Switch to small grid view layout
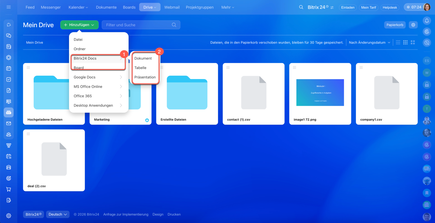 405,42
